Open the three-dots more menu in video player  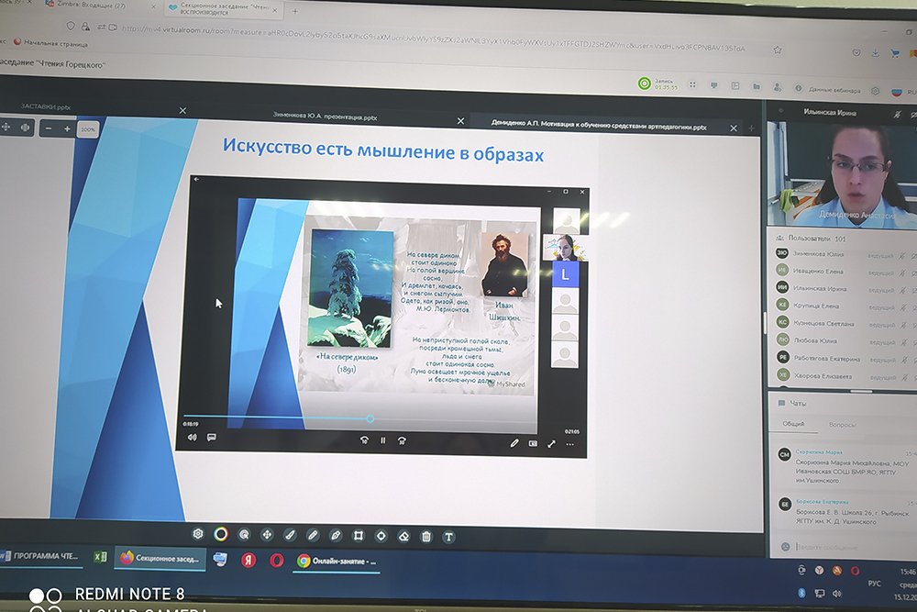[x=570, y=444]
